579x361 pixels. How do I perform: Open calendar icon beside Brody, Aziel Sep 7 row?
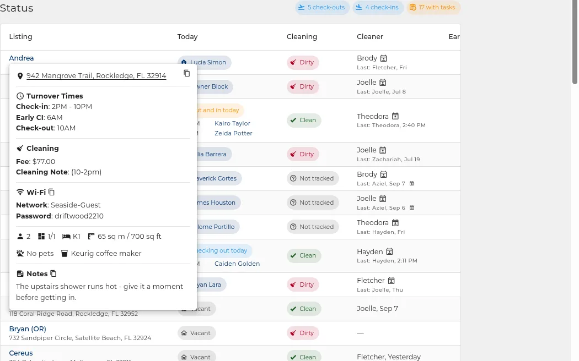[384, 174]
